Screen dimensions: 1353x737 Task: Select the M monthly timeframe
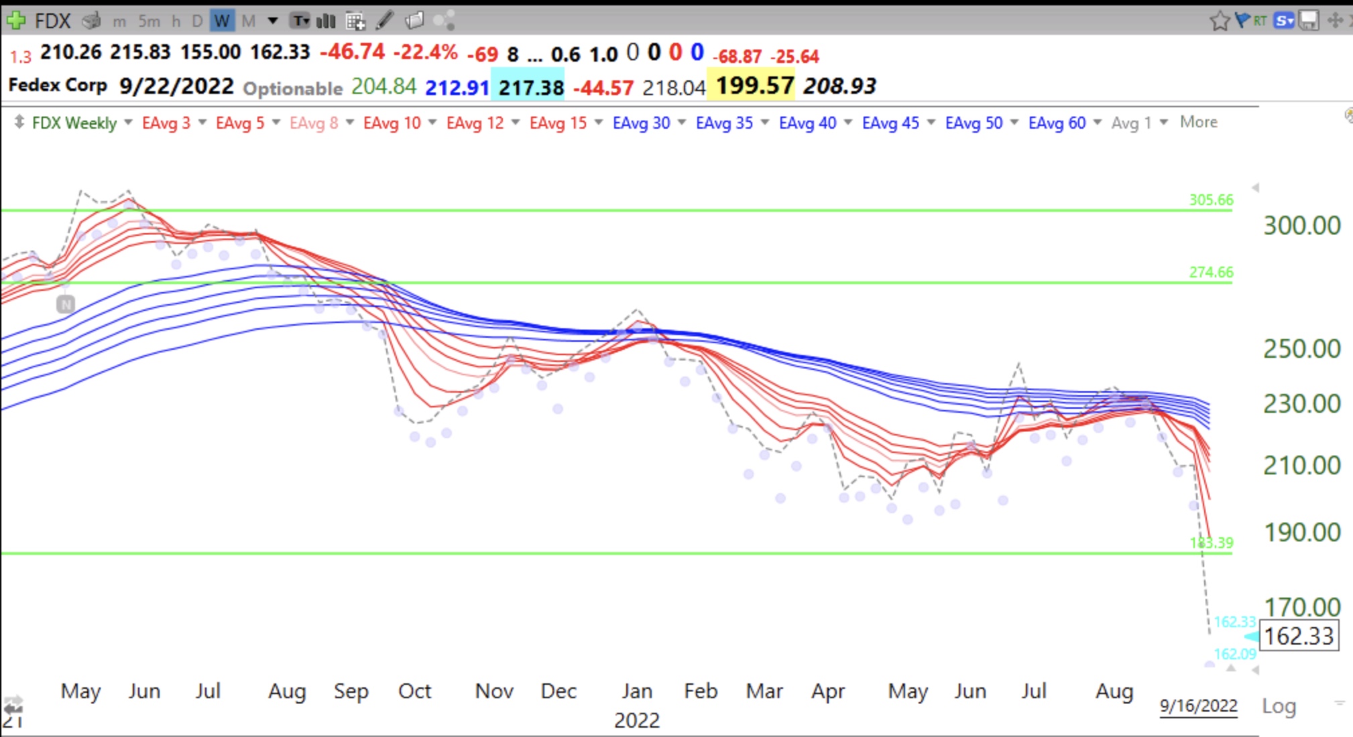[249, 21]
